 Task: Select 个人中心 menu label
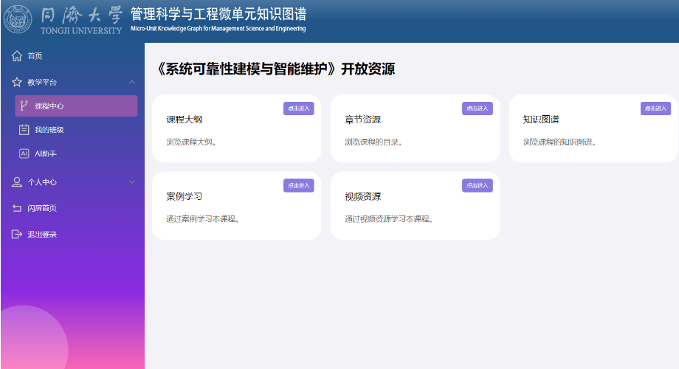(x=42, y=182)
